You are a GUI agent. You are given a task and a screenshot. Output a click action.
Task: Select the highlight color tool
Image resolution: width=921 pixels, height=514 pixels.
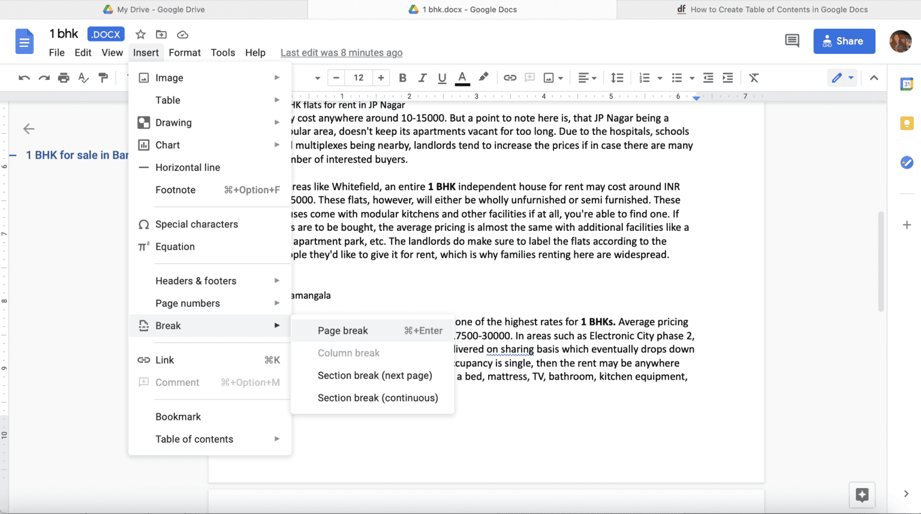click(483, 77)
